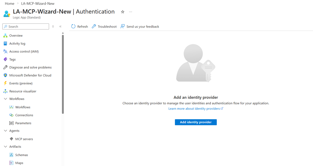This screenshot has height=166, width=313.
Task: Toggle expand/collapse all menu groups arrows
Action: (53, 27)
